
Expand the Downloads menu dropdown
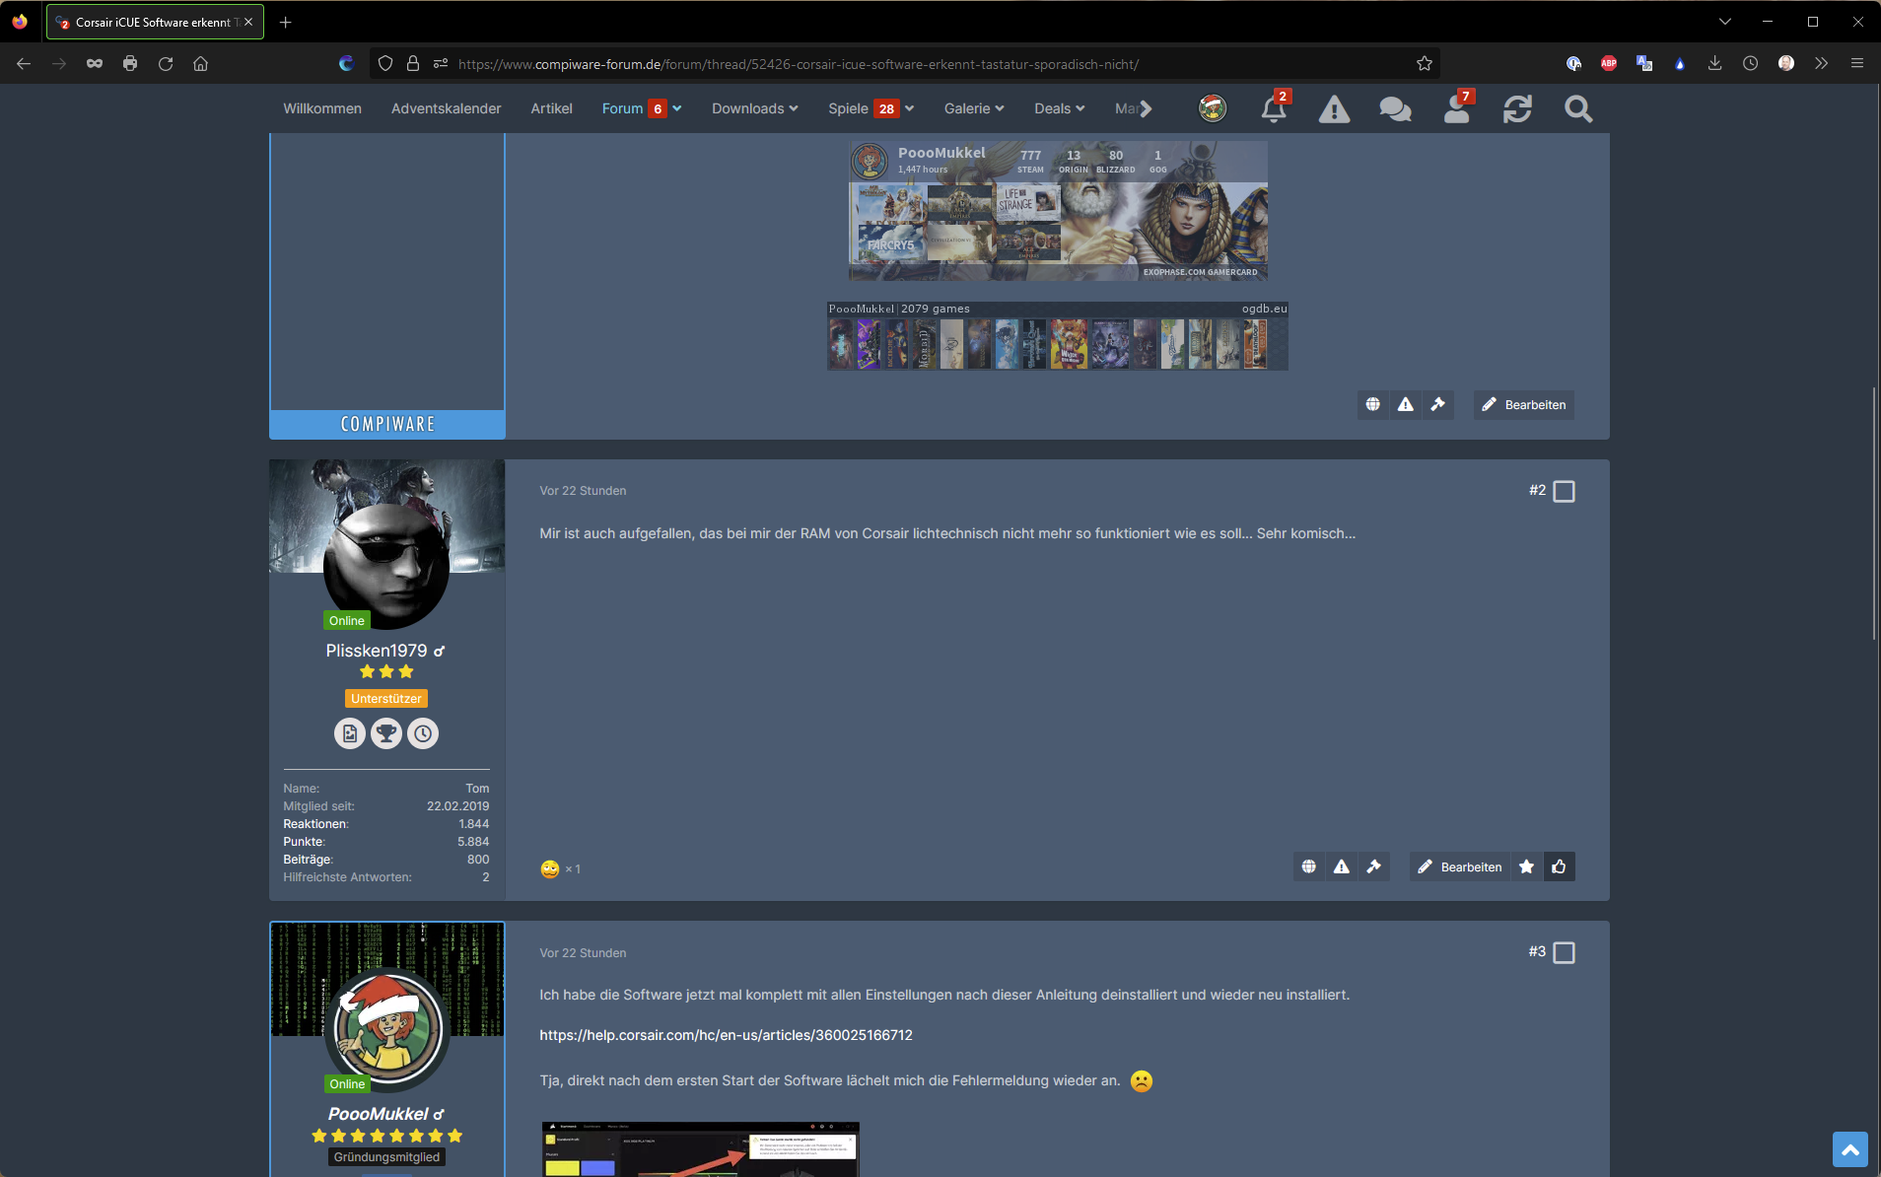pos(794,108)
